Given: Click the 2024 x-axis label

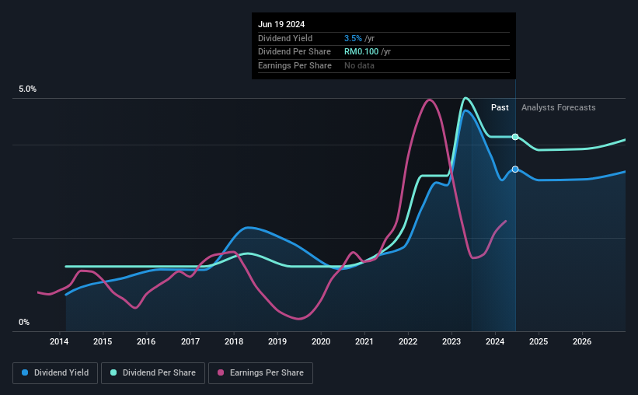Looking at the screenshot, I should pyautogui.click(x=495, y=341).
